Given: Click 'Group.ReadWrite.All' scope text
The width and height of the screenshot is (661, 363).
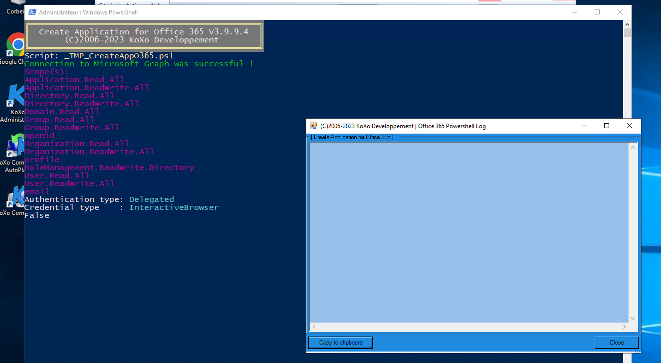Looking at the screenshot, I should [x=72, y=128].
